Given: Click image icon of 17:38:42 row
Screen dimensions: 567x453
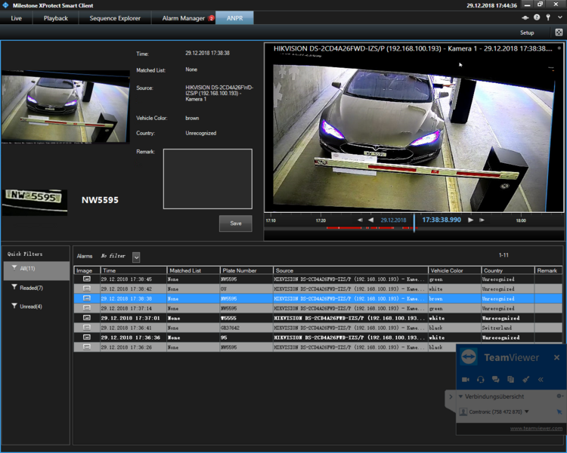Looking at the screenshot, I should 87,288.
